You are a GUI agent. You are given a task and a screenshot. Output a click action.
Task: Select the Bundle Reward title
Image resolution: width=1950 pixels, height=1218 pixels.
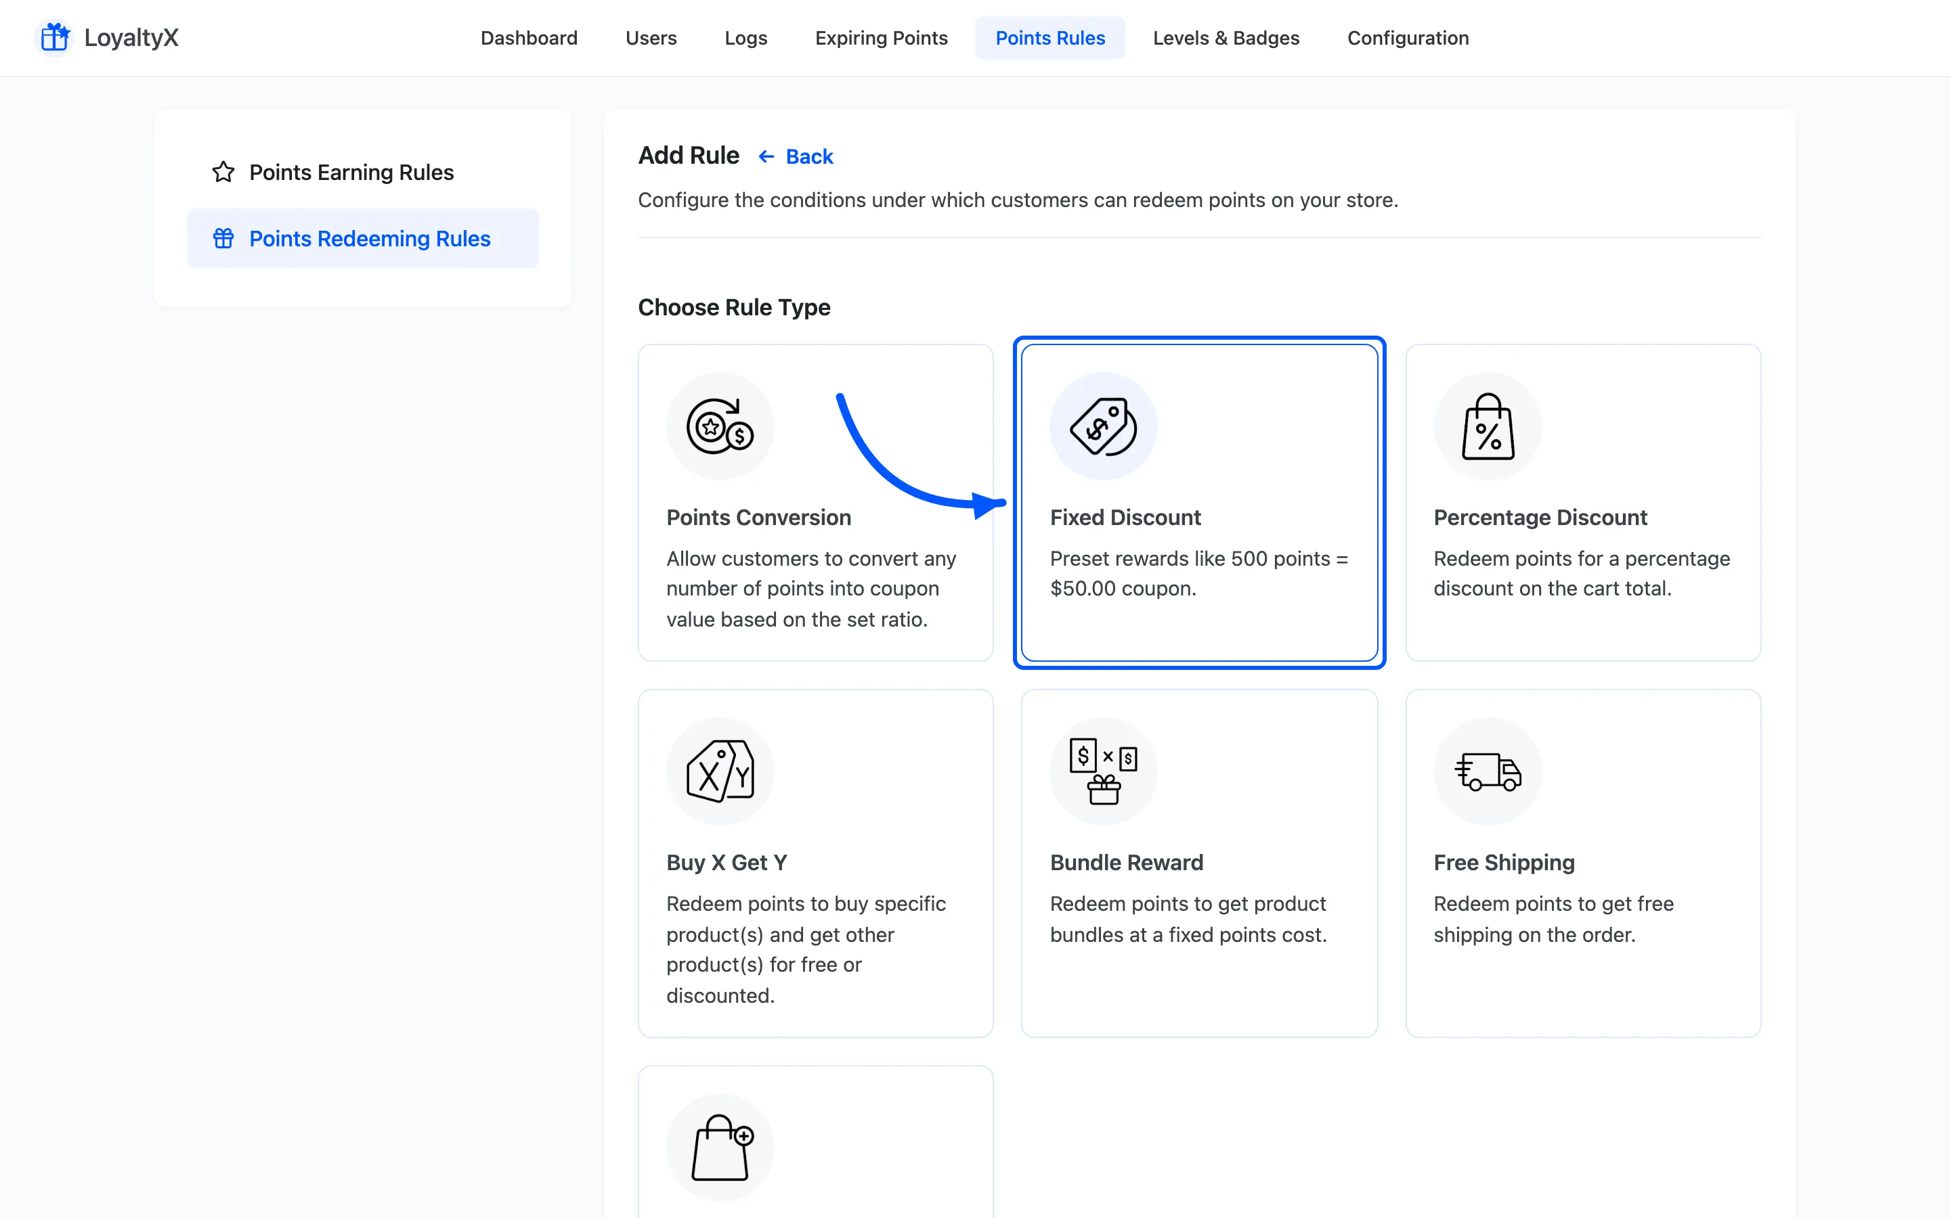pyautogui.click(x=1127, y=863)
